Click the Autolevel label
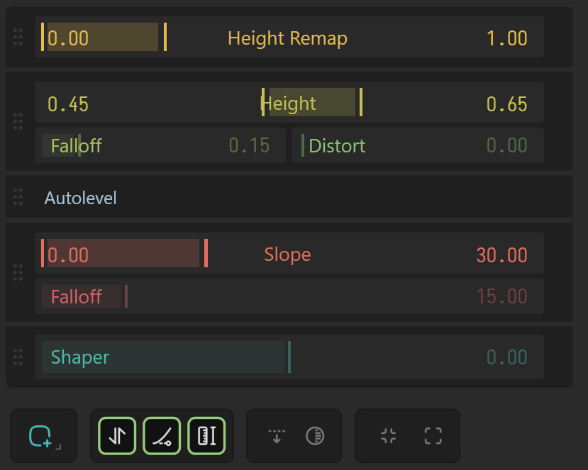The width and height of the screenshot is (588, 470). 80,198
